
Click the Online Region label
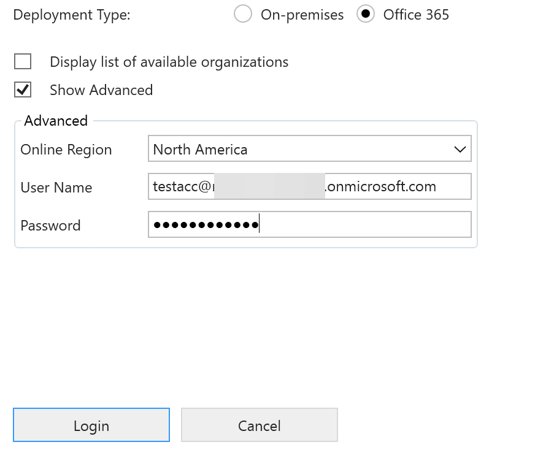pos(66,150)
